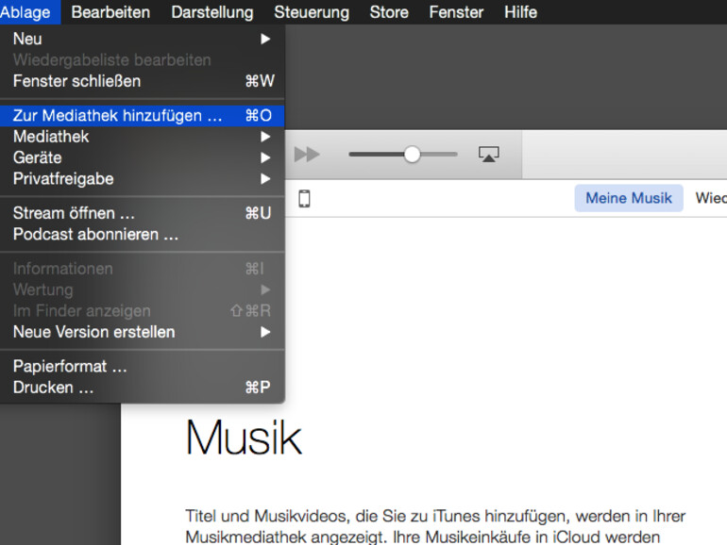The height and width of the screenshot is (545, 727).
Task: Click the Musik heading text
Action: (244, 438)
